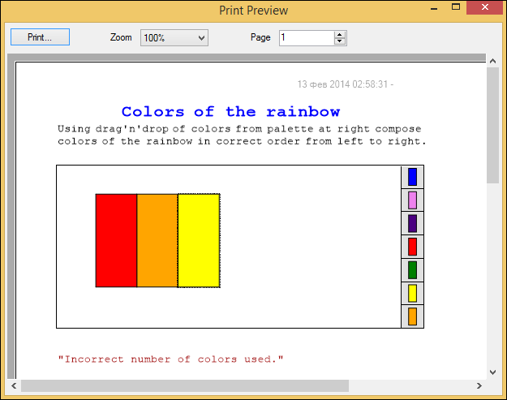Click the Print Preview window system icon

(11, 10)
